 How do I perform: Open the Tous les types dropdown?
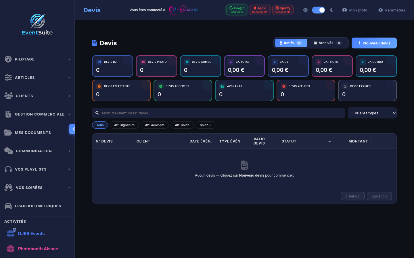(372, 113)
